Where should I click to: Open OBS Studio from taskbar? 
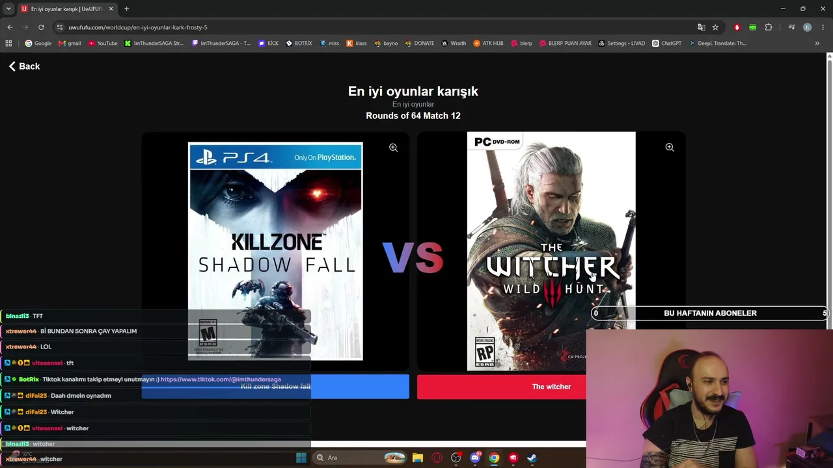(x=456, y=458)
